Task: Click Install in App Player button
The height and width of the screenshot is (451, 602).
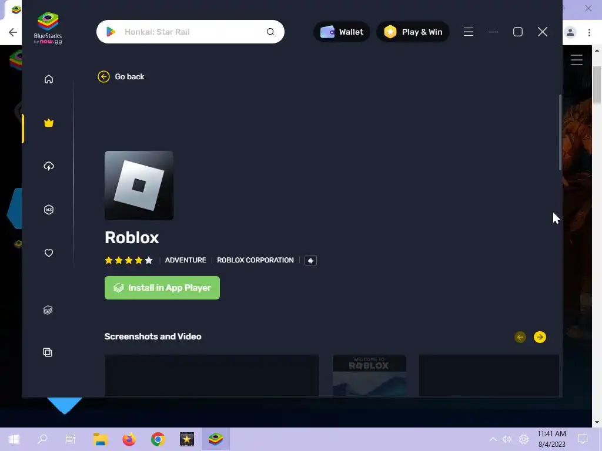Action: pos(162,288)
